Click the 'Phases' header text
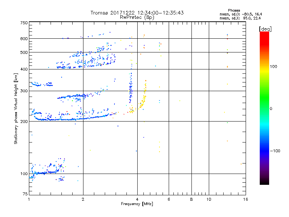This screenshot has height=217, width=289. [x=234, y=10]
